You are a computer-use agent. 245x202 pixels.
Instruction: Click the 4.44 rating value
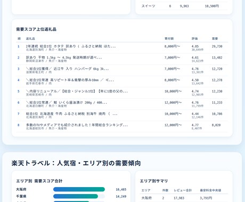click(x=195, y=114)
